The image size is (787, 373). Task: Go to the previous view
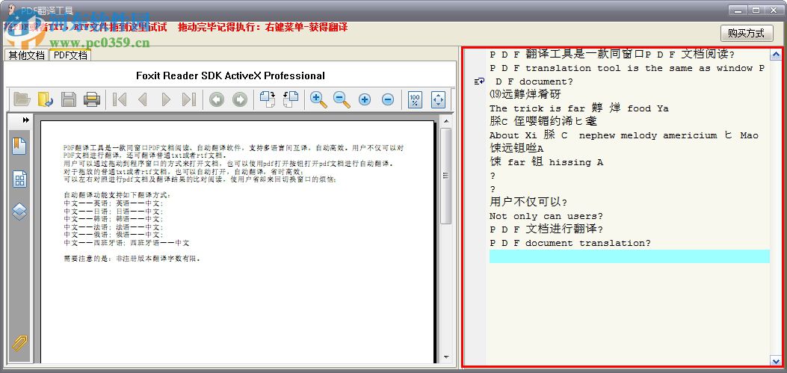(x=217, y=99)
